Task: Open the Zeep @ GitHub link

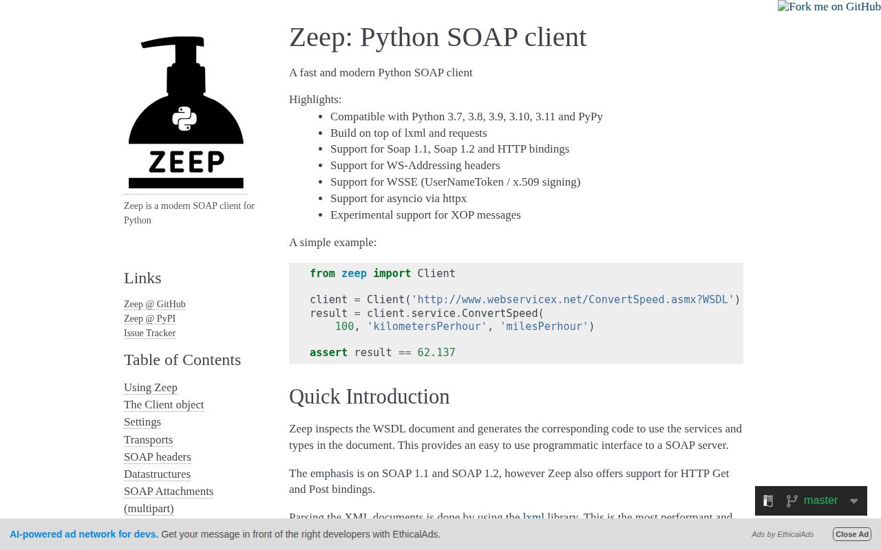Action: (x=155, y=304)
